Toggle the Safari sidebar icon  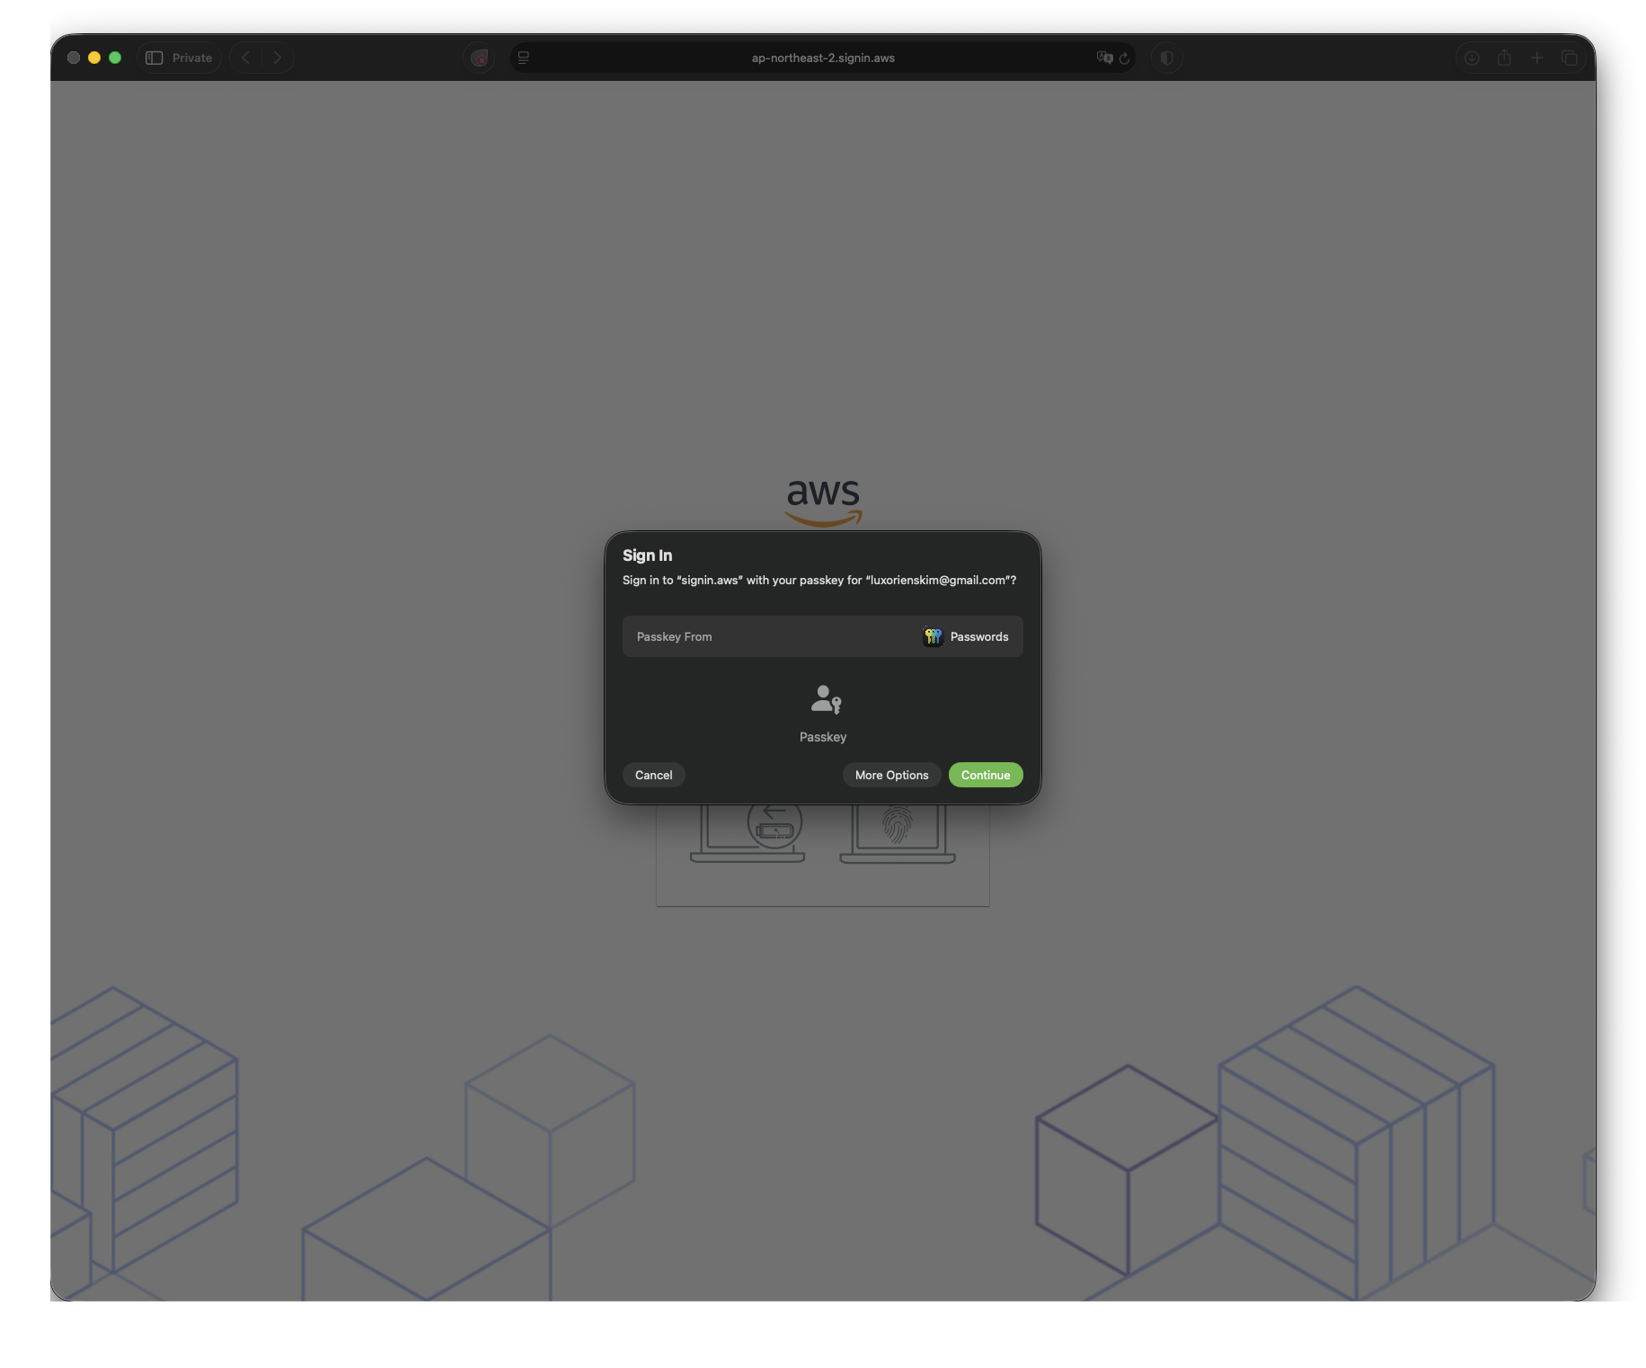point(155,58)
